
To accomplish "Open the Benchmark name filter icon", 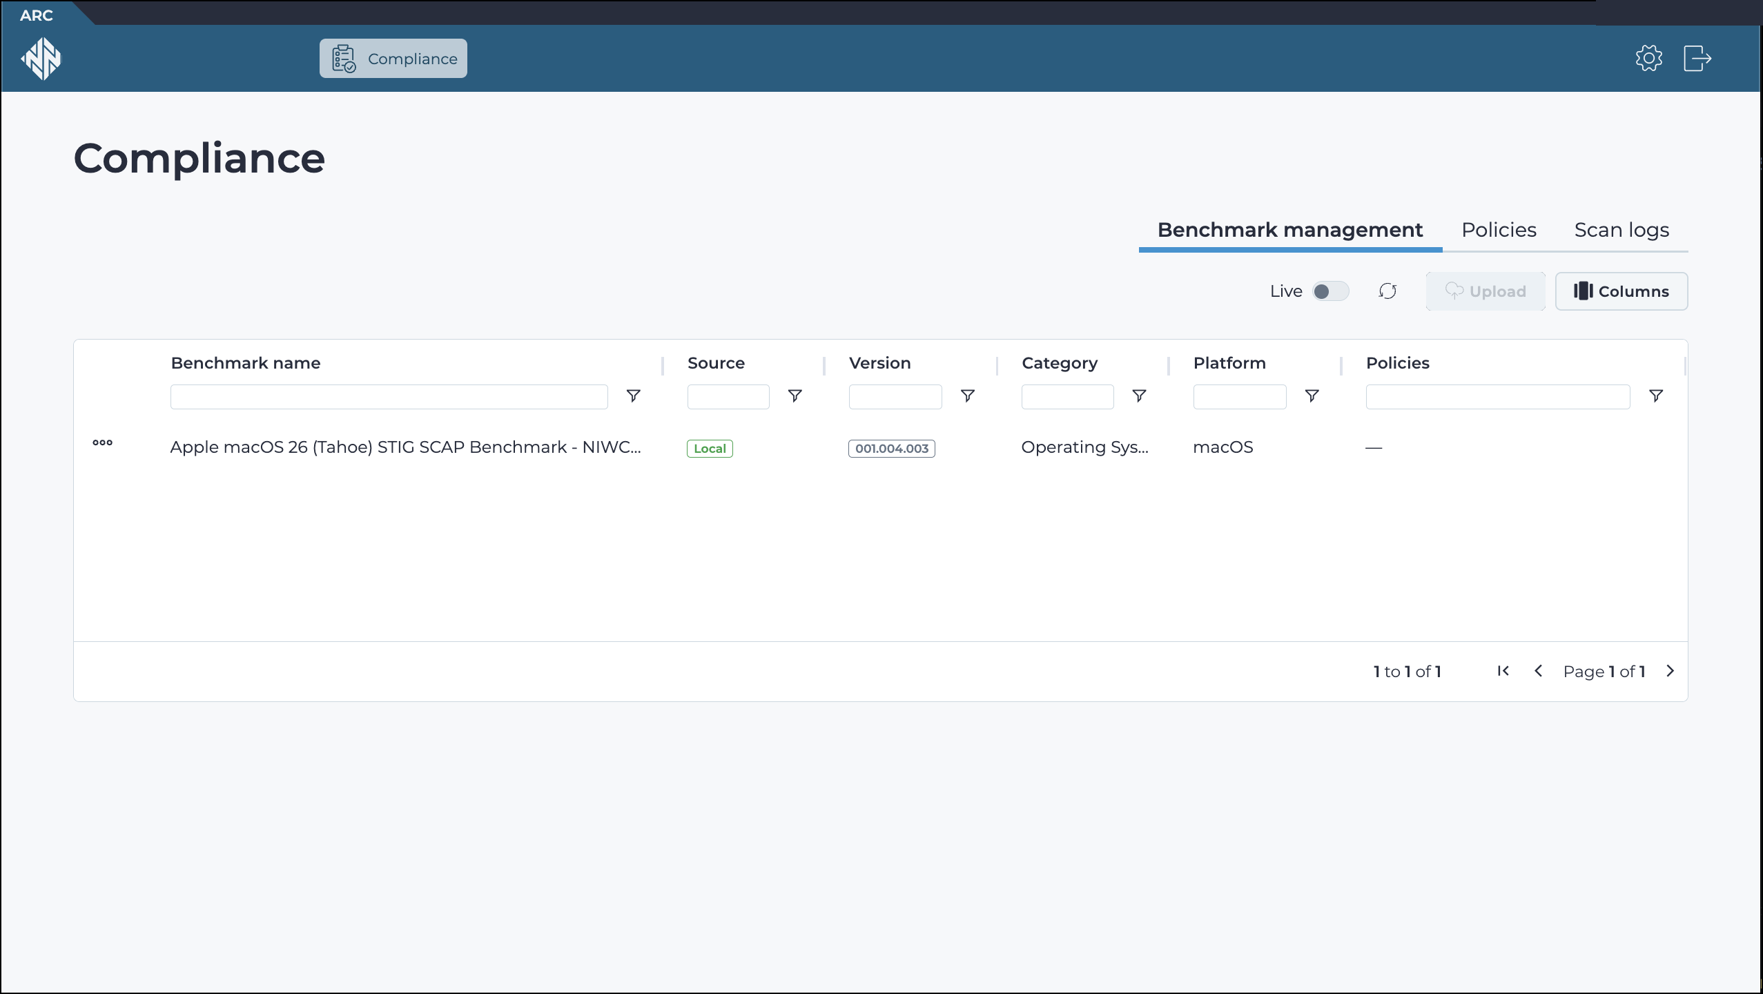I will point(633,396).
